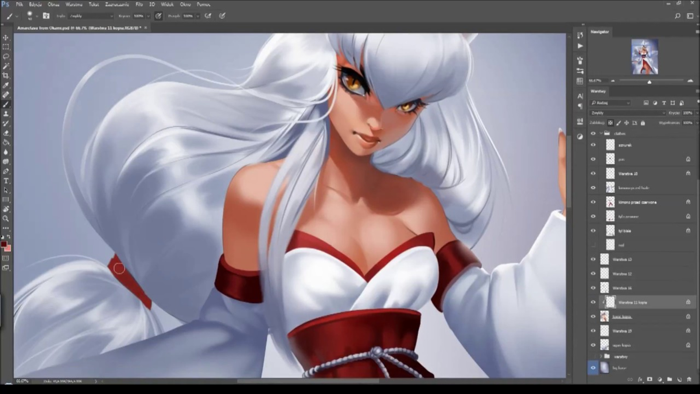700x394 pixels.
Task: Open the Widok menu
Action: pyautogui.click(x=167, y=4)
